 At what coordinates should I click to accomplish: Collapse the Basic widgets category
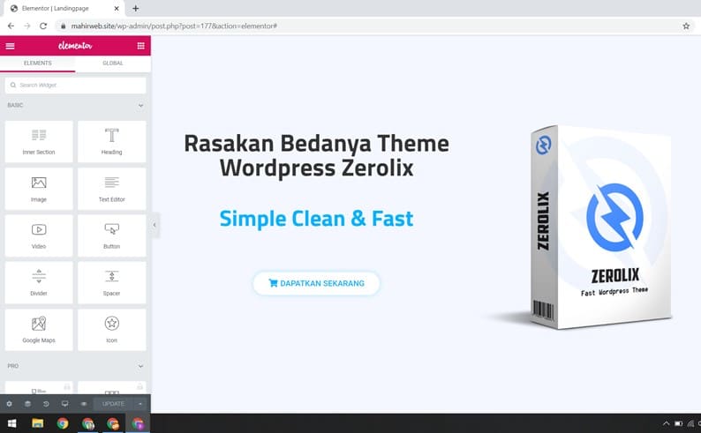pyautogui.click(x=140, y=106)
